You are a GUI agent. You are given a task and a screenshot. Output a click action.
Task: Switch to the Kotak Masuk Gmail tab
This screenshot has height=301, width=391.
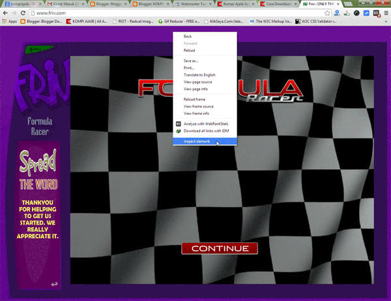coord(66,4)
